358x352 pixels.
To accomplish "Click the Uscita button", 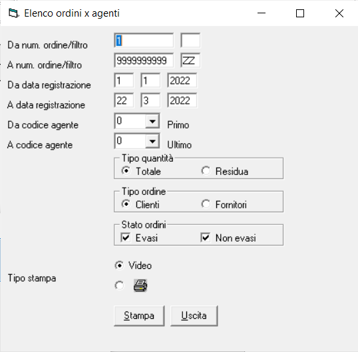I will click(x=194, y=315).
